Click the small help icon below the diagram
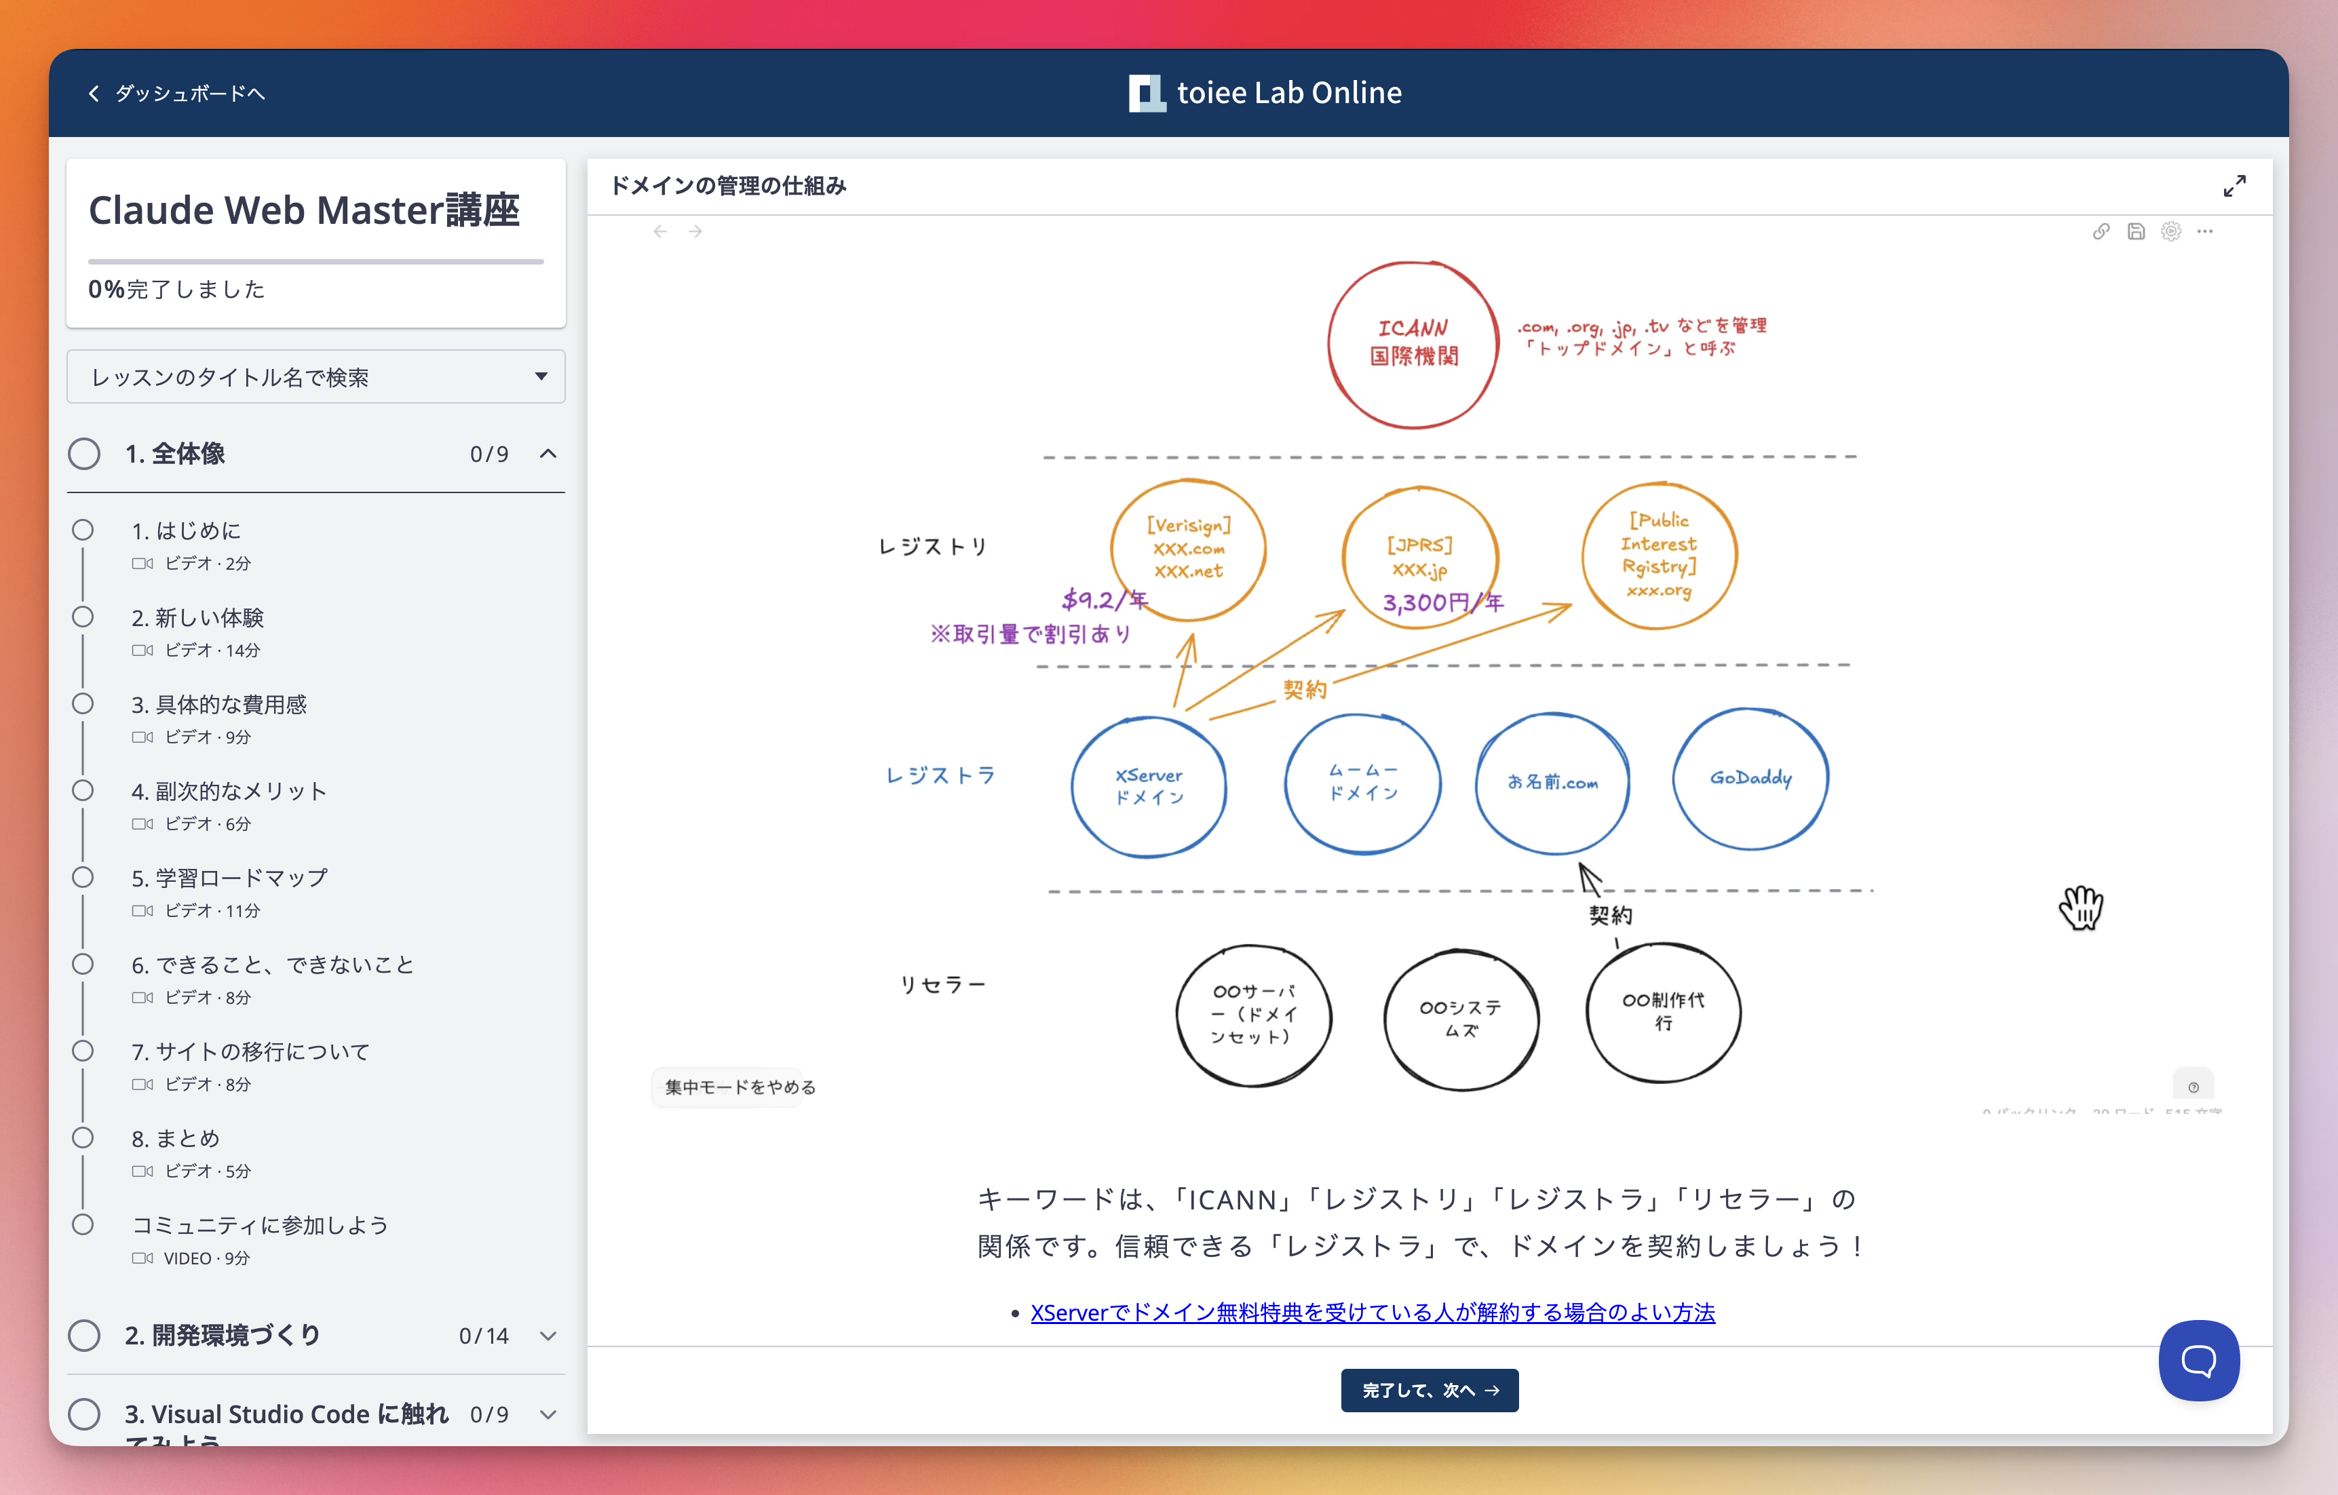 point(2193,1086)
